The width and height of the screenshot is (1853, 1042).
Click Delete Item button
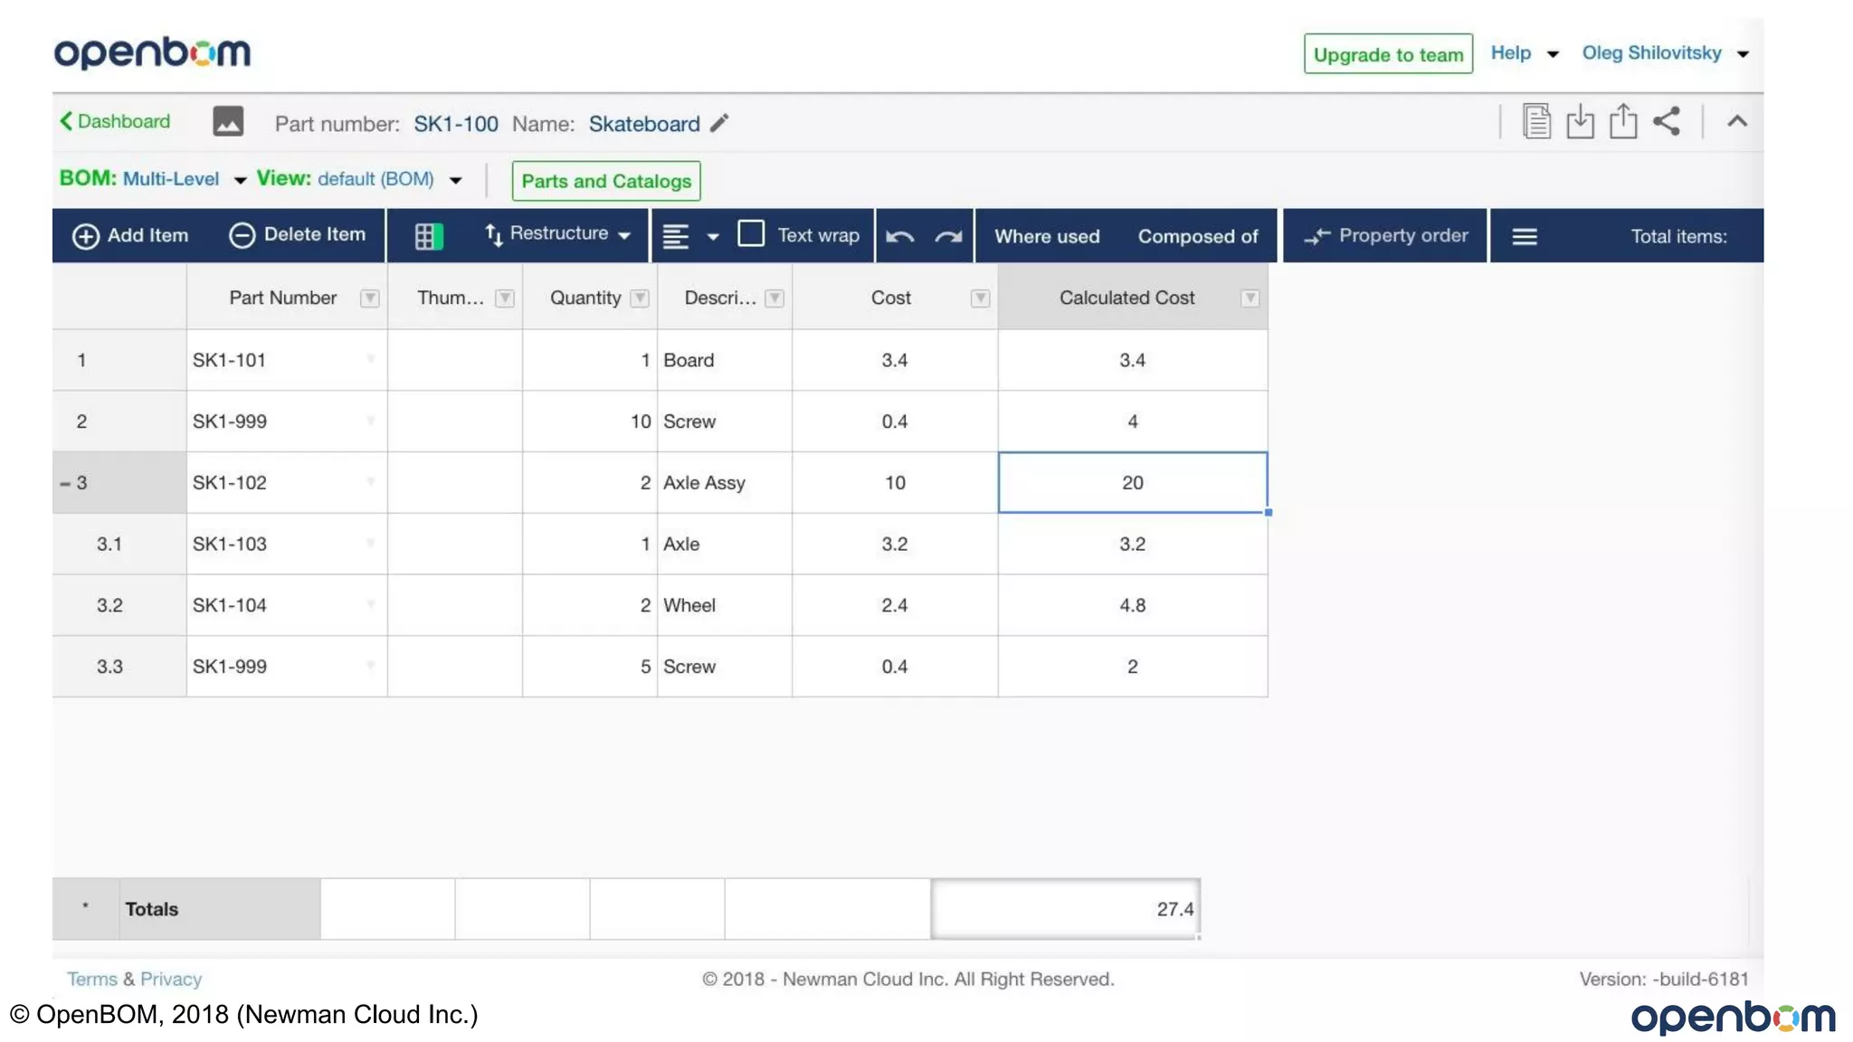(x=297, y=235)
